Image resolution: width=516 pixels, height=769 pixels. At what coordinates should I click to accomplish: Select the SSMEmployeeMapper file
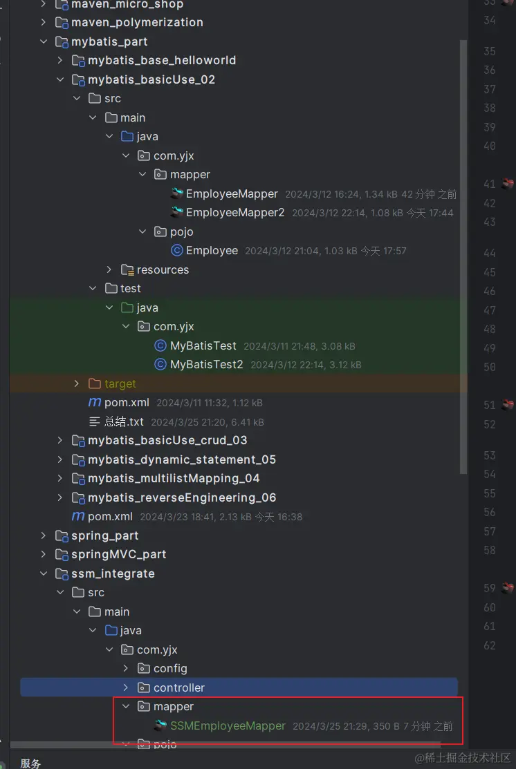228,725
